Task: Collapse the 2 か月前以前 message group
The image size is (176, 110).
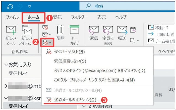Action: click(84, 106)
